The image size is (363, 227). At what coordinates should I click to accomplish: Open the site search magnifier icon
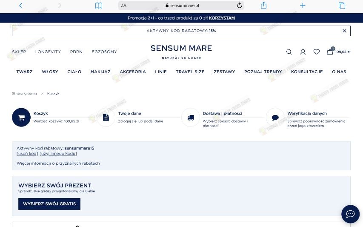pyautogui.click(x=289, y=52)
